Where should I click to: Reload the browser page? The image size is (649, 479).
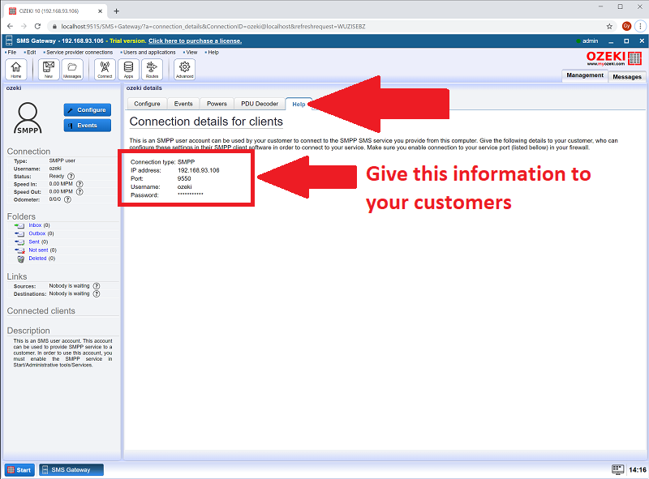pyautogui.click(x=37, y=27)
